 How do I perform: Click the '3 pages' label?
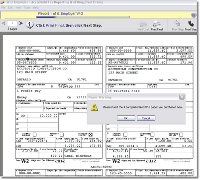pos(12,29)
